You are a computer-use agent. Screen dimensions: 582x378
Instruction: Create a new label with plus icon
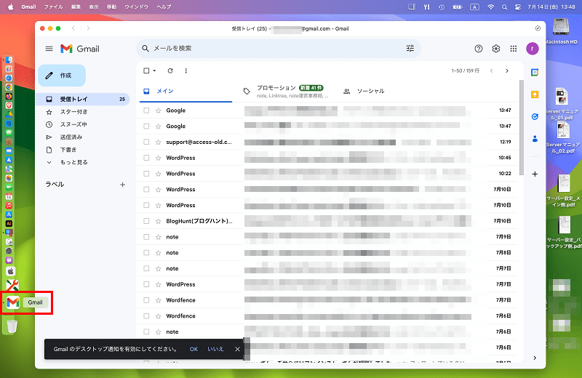[122, 185]
